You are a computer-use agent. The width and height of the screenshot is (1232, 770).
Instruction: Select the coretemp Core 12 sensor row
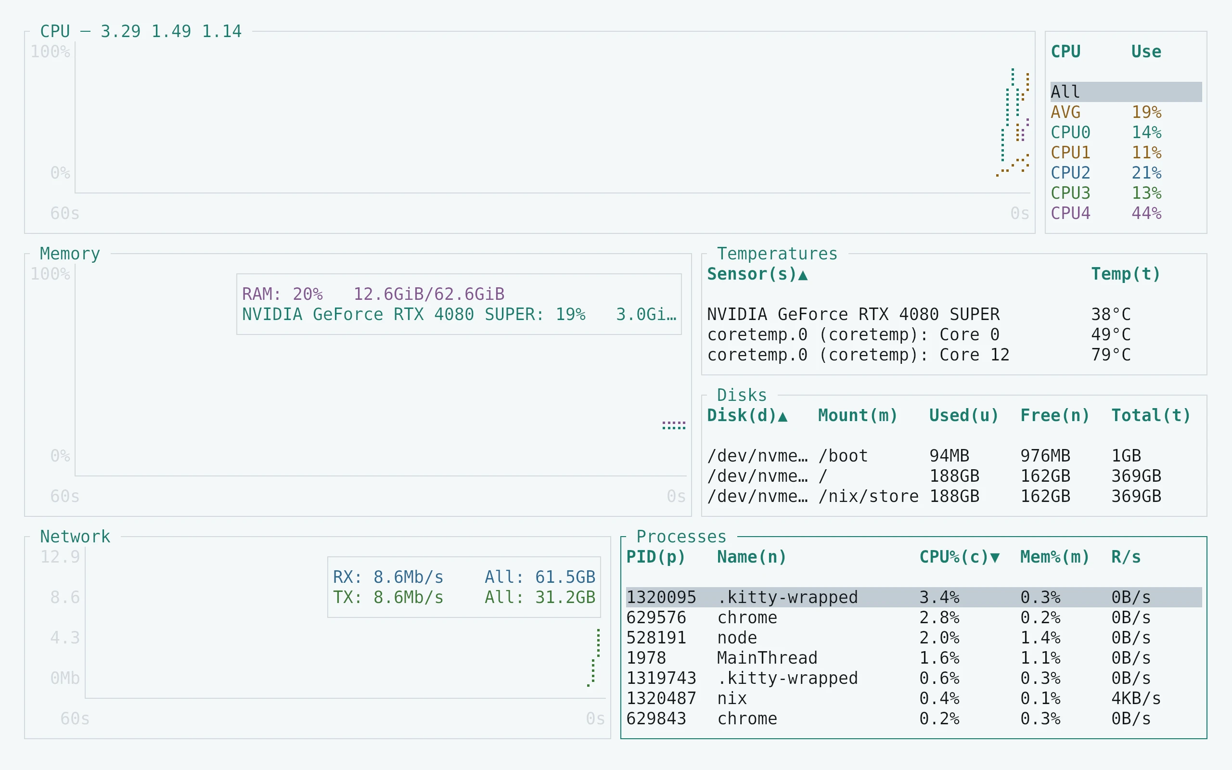(954, 355)
